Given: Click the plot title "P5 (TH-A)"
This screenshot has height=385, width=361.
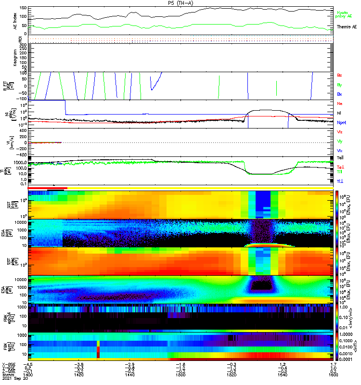Looking at the screenshot, I should pos(181,3).
